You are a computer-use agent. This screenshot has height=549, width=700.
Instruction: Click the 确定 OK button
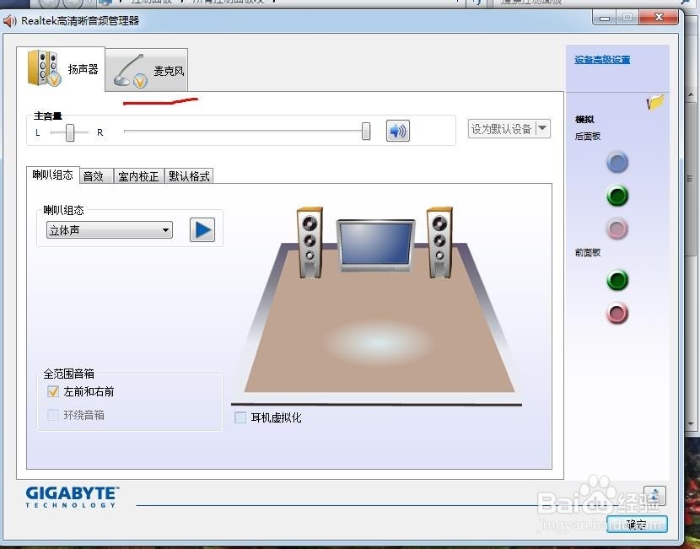coord(637,524)
